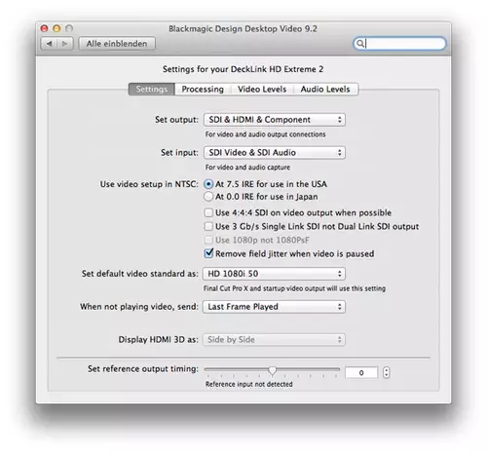The height and width of the screenshot is (453, 487).
Task: Go forward with the right arrow button
Action: (x=65, y=44)
